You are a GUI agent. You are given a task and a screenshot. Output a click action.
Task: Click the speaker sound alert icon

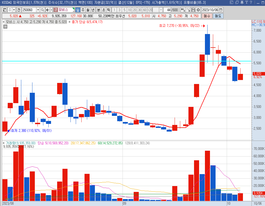(48, 10)
